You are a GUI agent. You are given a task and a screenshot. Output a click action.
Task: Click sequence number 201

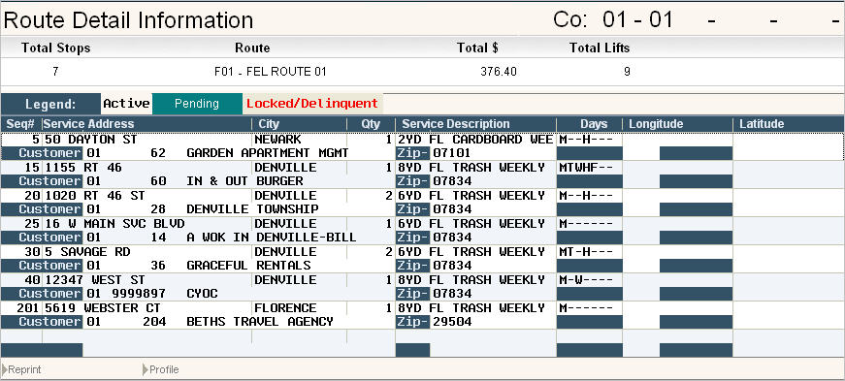coord(28,307)
